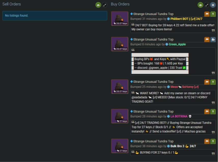Send trade offer to Philibert BOT via lightning icon
218x162 pixels.
tap(213, 14)
